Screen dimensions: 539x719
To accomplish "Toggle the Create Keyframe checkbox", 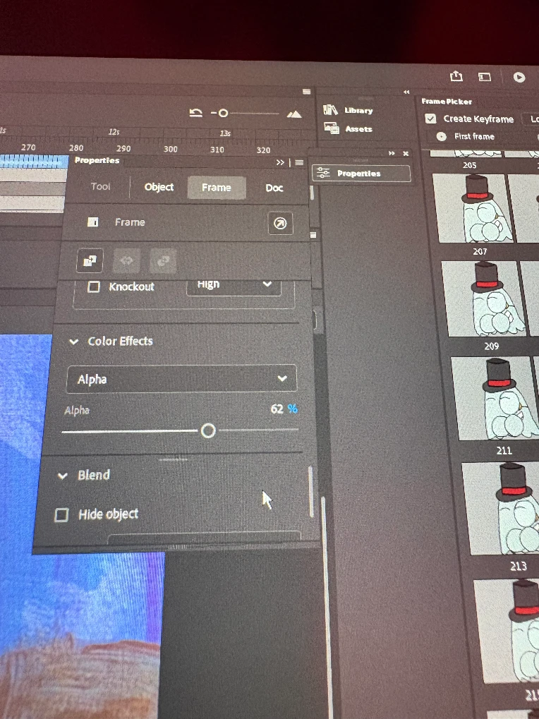I will point(430,119).
